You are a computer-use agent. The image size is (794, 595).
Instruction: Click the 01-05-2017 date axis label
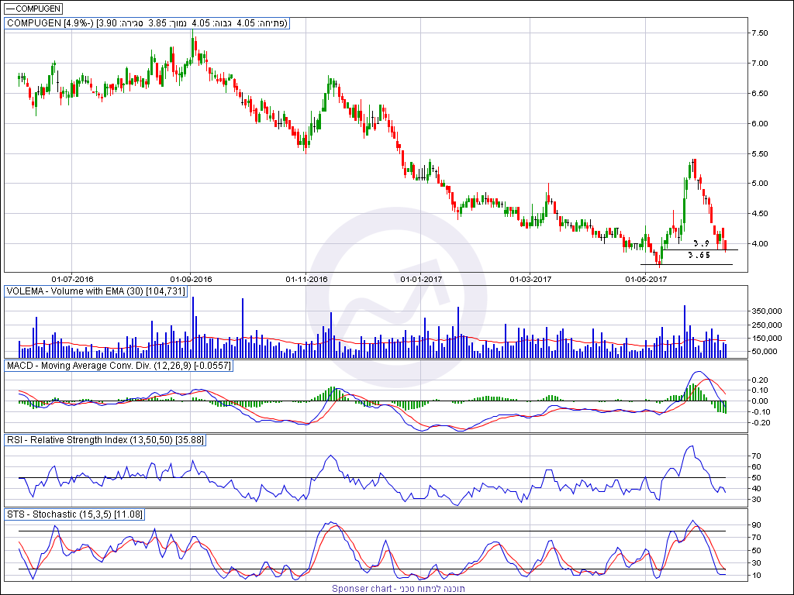(x=646, y=279)
